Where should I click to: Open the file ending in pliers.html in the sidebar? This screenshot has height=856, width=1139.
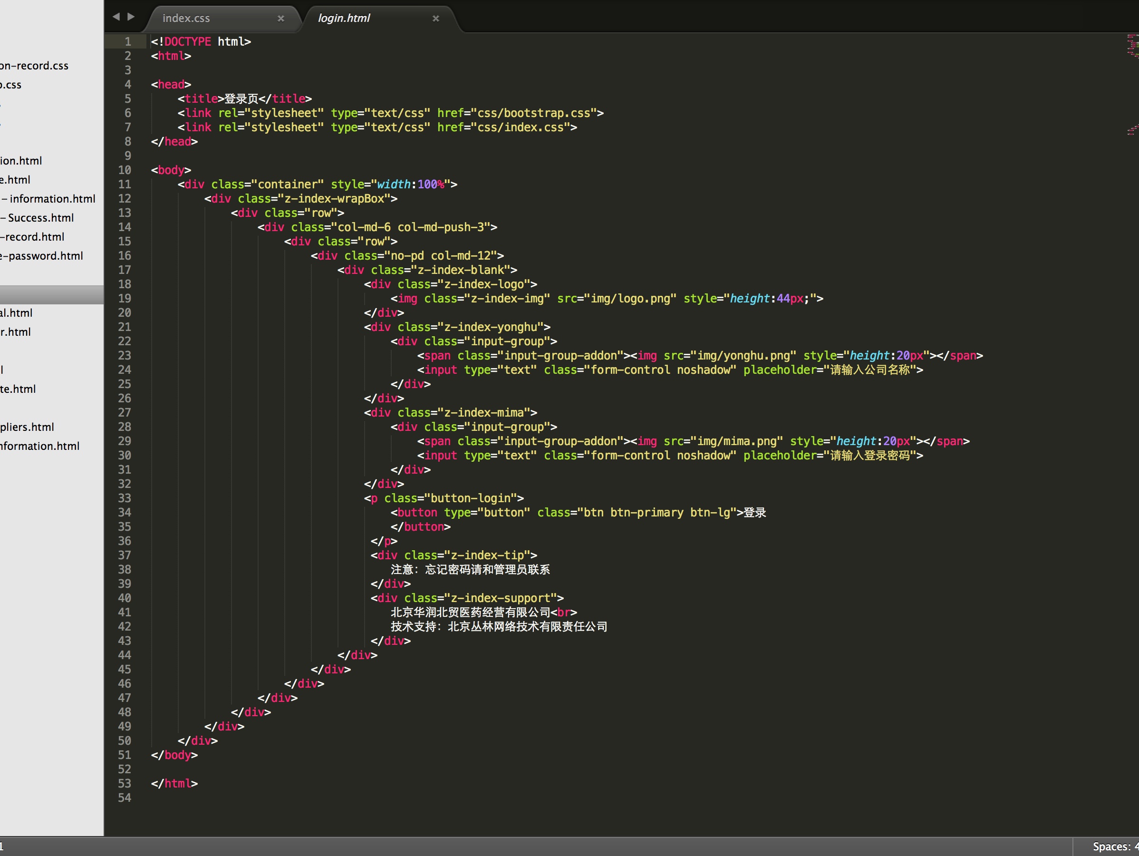click(x=27, y=427)
